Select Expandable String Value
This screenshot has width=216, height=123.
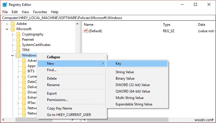137,104
